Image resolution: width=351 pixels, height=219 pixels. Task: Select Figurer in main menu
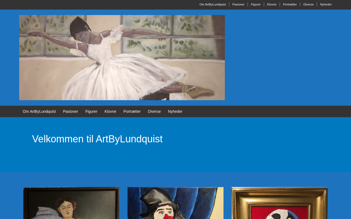(x=91, y=111)
